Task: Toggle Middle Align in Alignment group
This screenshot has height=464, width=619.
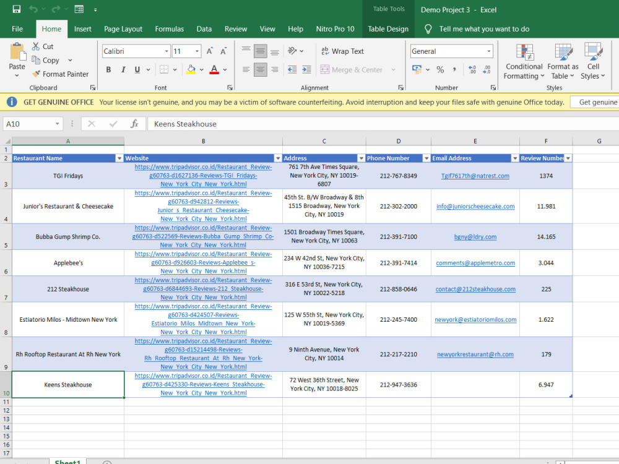Action: coord(260,51)
